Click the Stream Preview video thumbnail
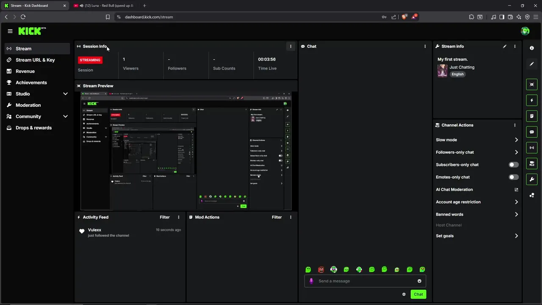The image size is (542, 305). (x=186, y=150)
